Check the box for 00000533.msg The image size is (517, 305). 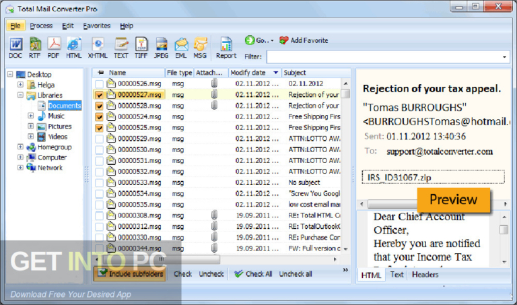coord(99,182)
